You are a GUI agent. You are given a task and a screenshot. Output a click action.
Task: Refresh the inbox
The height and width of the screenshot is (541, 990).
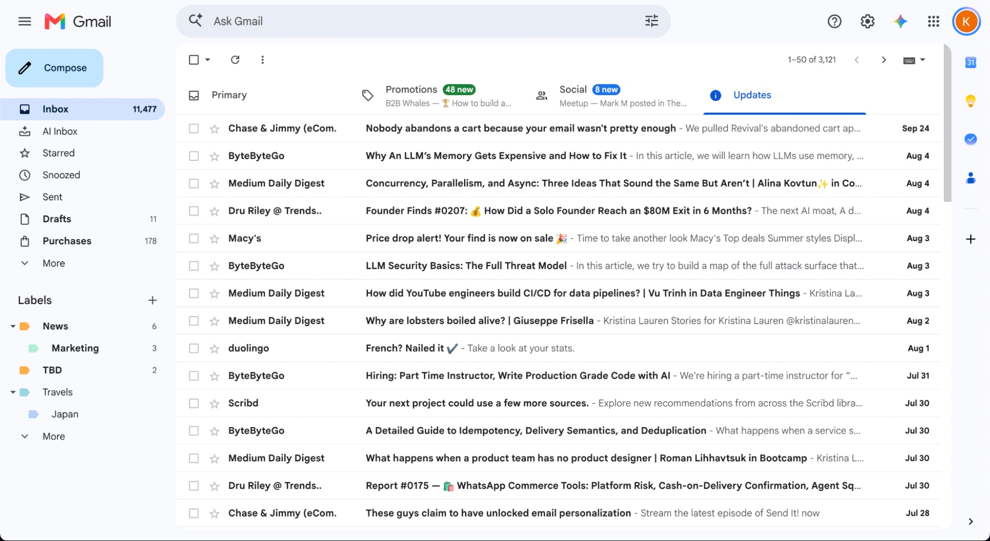tap(235, 59)
